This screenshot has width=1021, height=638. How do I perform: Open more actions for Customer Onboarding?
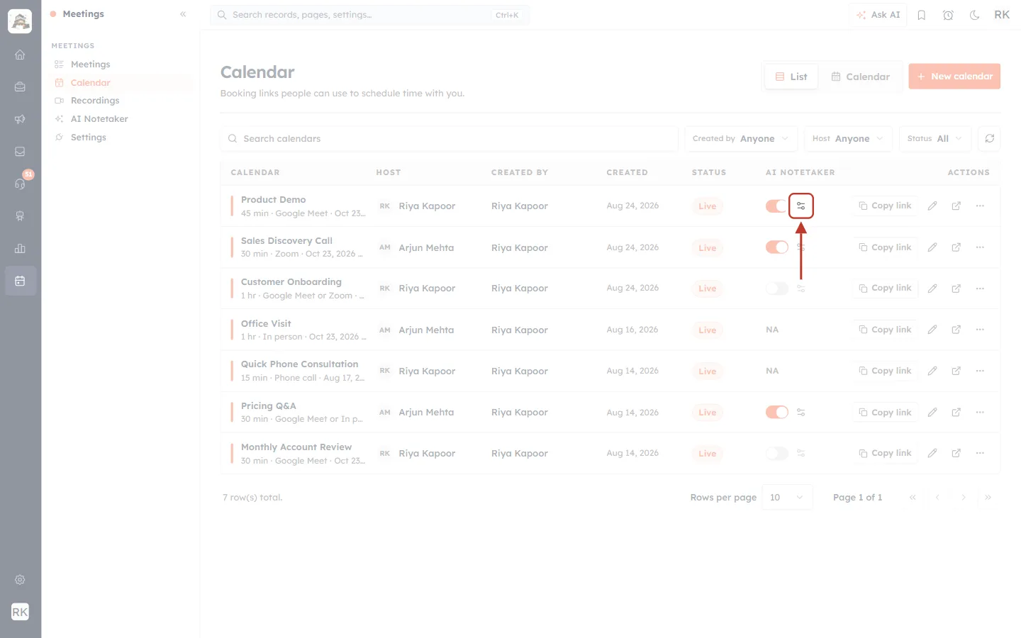[x=980, y=289]
